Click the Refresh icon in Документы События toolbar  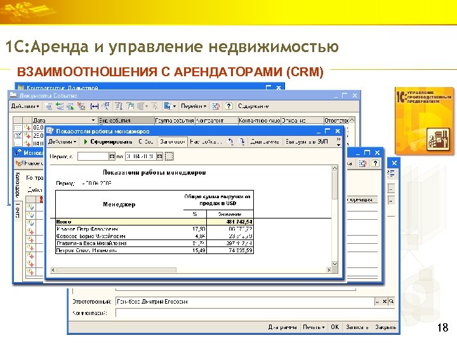pyautogui.click(x=216, y=107)
